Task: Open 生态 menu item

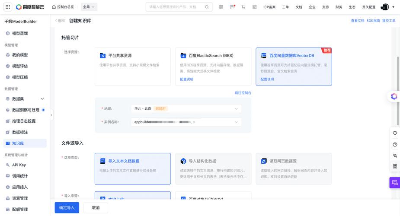Action: click(352, 7)
